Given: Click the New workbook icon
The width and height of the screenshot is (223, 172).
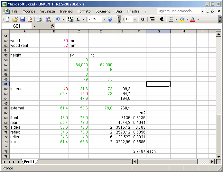Looking at the screenshot, I should [x=8, y=19].
